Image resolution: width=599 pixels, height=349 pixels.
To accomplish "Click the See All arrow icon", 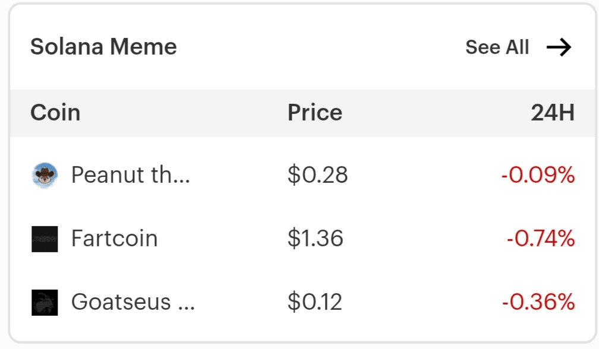I will (559, 47).
